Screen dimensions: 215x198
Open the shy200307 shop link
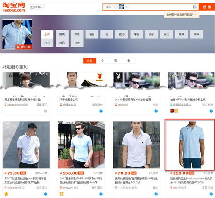pyautogui.click(x=179, y=188)
